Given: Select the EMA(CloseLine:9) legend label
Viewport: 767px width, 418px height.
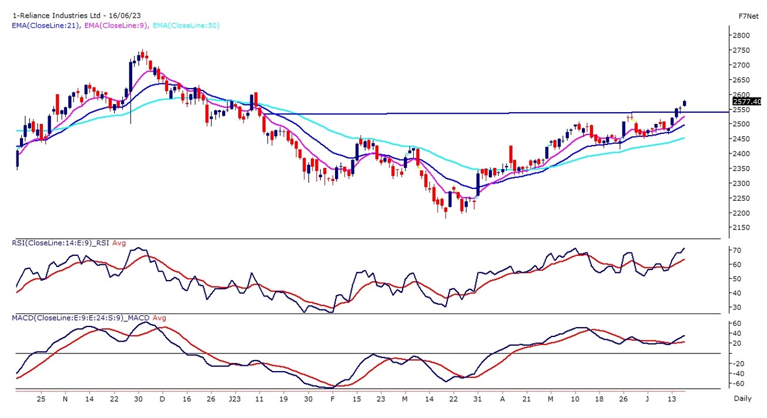Looking at the screenshot, I should click(x=116, y=25).
